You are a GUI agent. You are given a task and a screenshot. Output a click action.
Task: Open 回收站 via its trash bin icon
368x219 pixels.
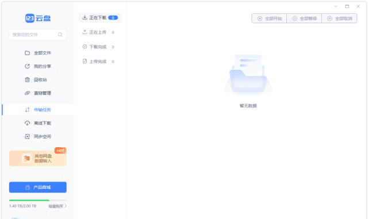tap(27, 79)
